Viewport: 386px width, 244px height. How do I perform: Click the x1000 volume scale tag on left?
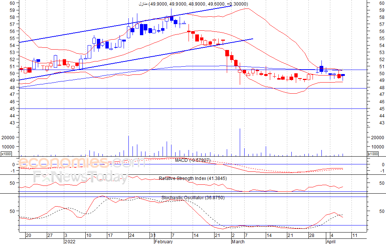click(6, 154)
